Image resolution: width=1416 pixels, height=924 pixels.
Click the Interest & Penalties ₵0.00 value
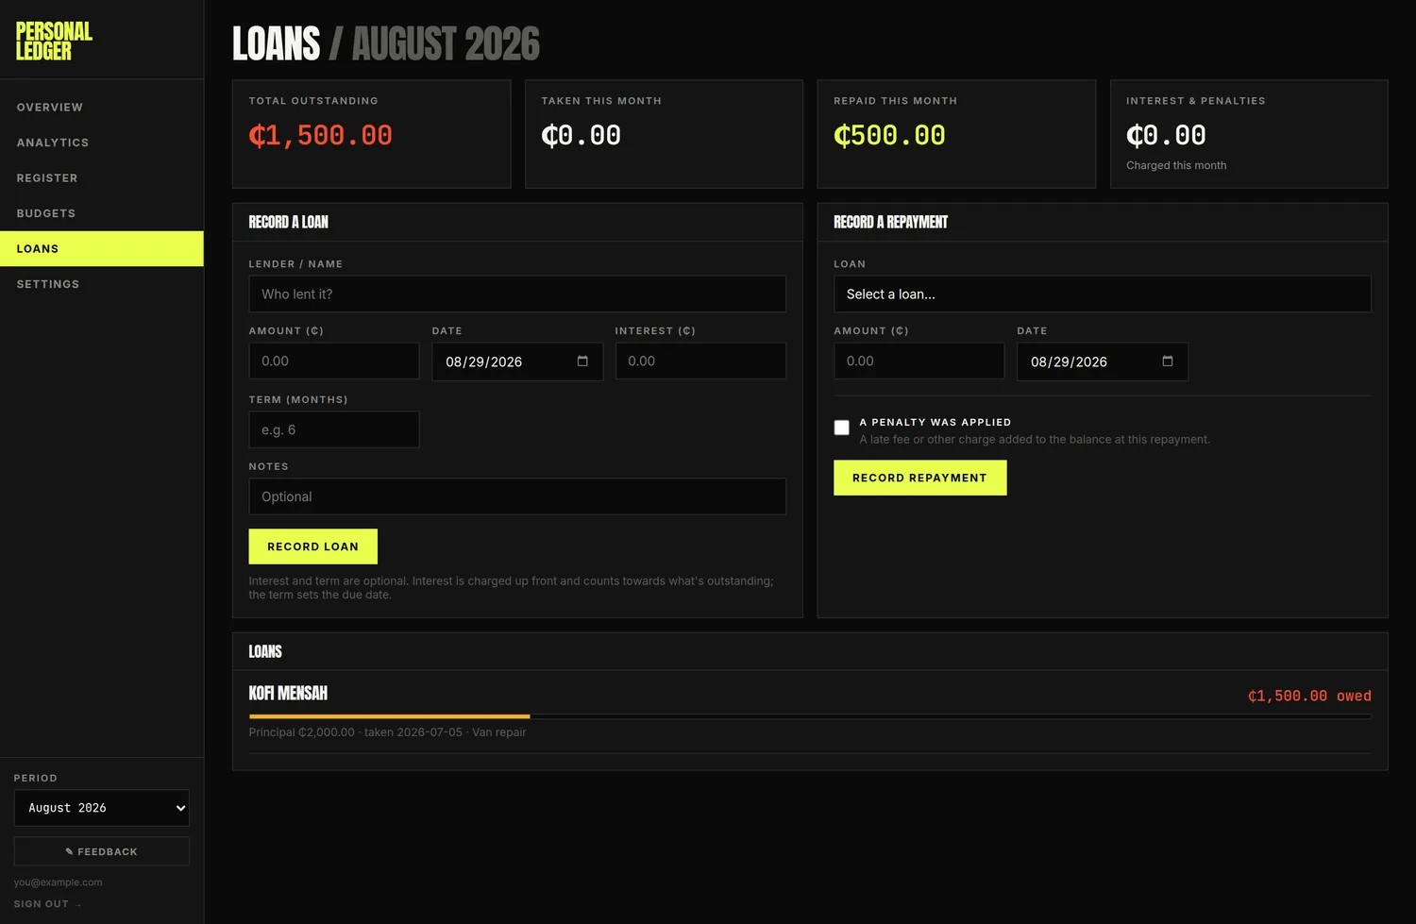(1166, 136)
